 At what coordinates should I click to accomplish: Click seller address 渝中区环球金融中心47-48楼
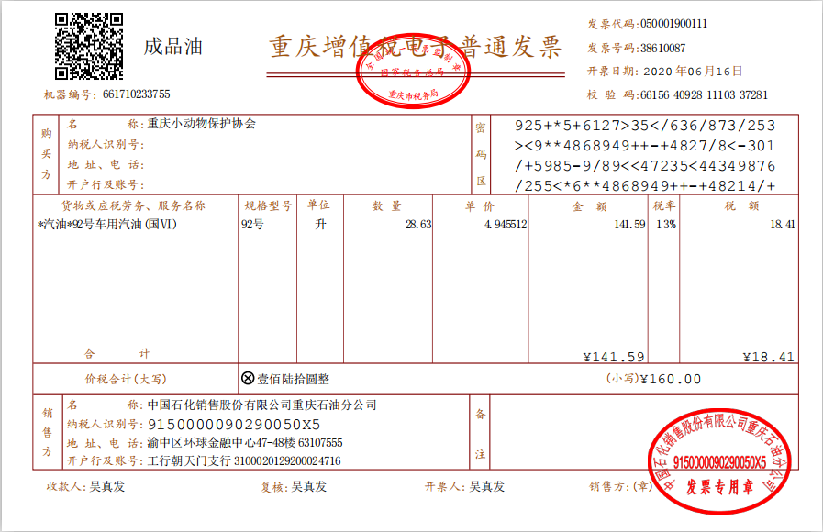[221, 443]
